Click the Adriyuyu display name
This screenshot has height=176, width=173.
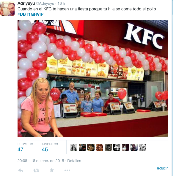(x=26, y=3)
